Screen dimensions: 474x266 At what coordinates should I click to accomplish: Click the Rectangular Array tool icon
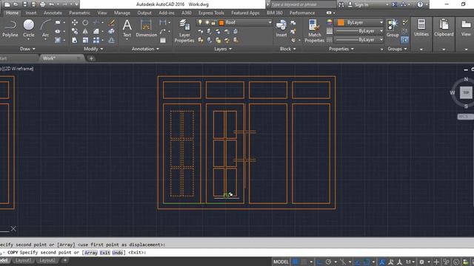click(x=96, y=40)
